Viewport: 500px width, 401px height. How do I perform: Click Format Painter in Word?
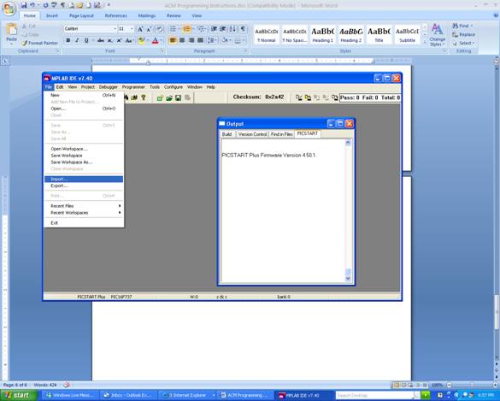pos(40,43)
